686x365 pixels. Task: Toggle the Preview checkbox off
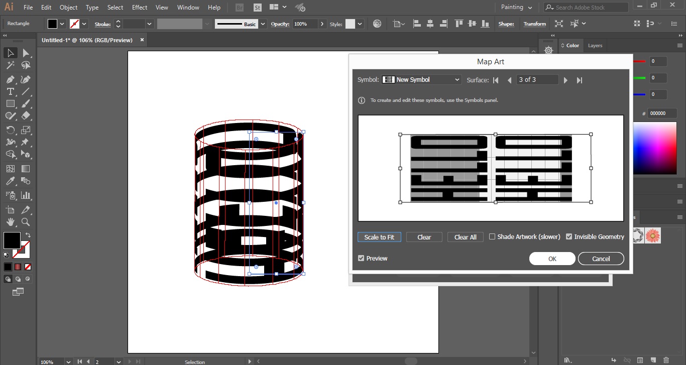point(361,258)
